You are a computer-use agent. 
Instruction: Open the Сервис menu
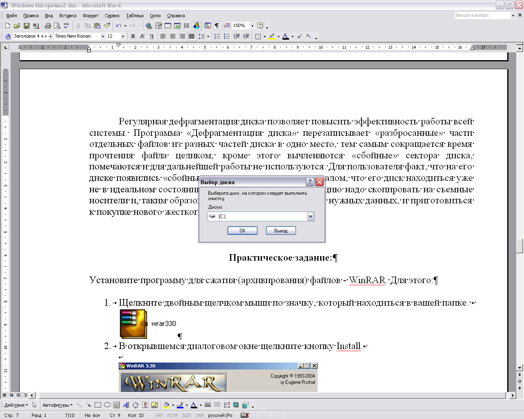112,16
